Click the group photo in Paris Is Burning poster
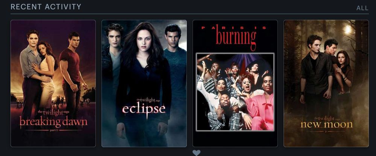Screen dimensions: 376x156 tap(235, 92)
